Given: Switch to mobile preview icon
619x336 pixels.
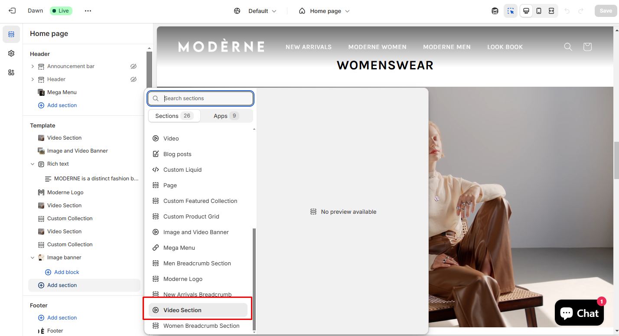Looking at the screenshot, I should [539, 11].
